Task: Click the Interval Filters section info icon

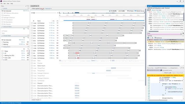Action: [28, 27]
